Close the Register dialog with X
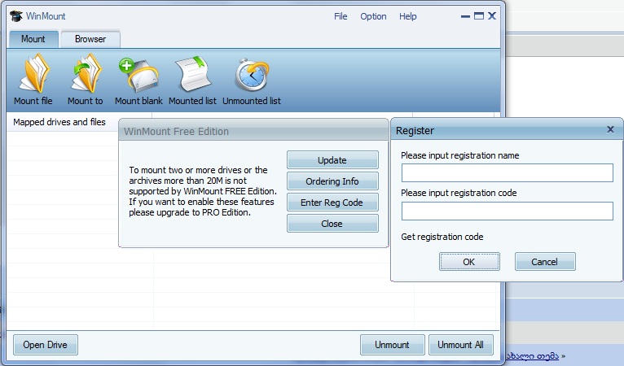 pyautogui.click(x=610, y=129)
